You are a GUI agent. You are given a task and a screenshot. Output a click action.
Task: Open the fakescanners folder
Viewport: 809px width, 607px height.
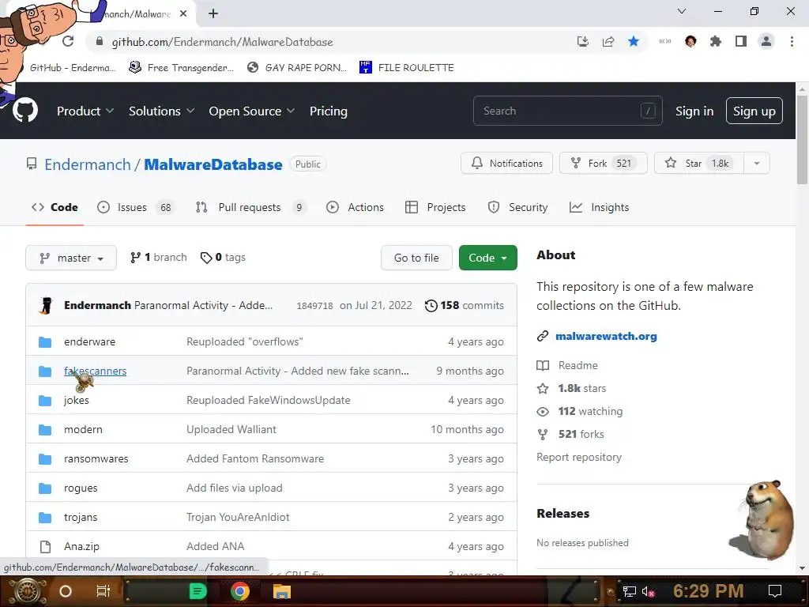click(95, 371)
